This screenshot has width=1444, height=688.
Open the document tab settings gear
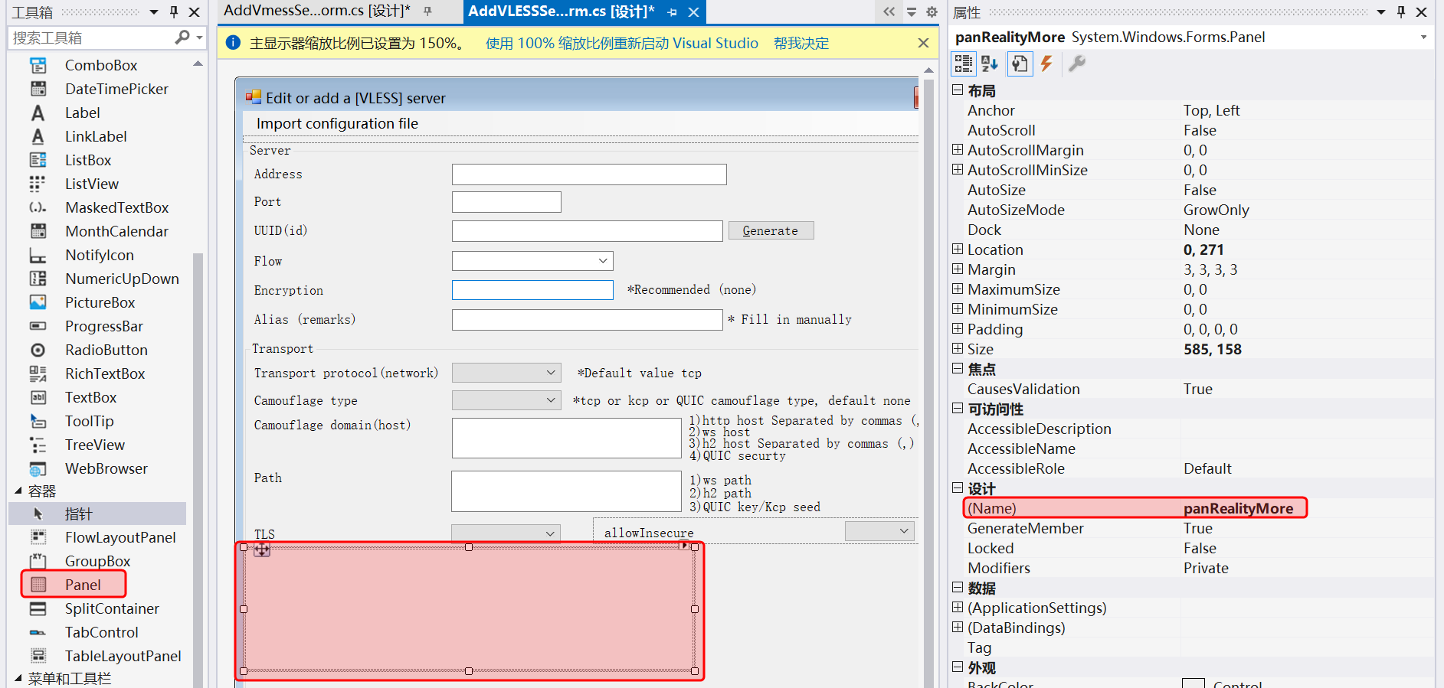[932, 11]
